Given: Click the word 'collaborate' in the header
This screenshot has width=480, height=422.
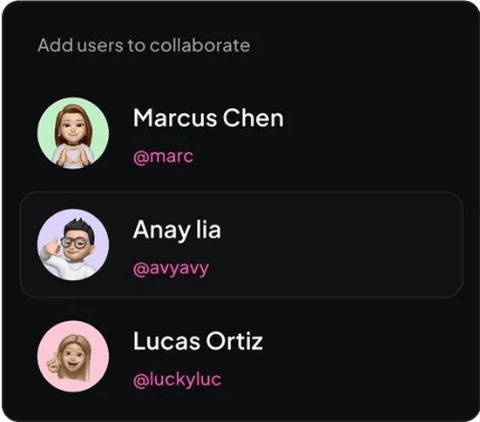Looking at the screenshot, I should [199, 45].
